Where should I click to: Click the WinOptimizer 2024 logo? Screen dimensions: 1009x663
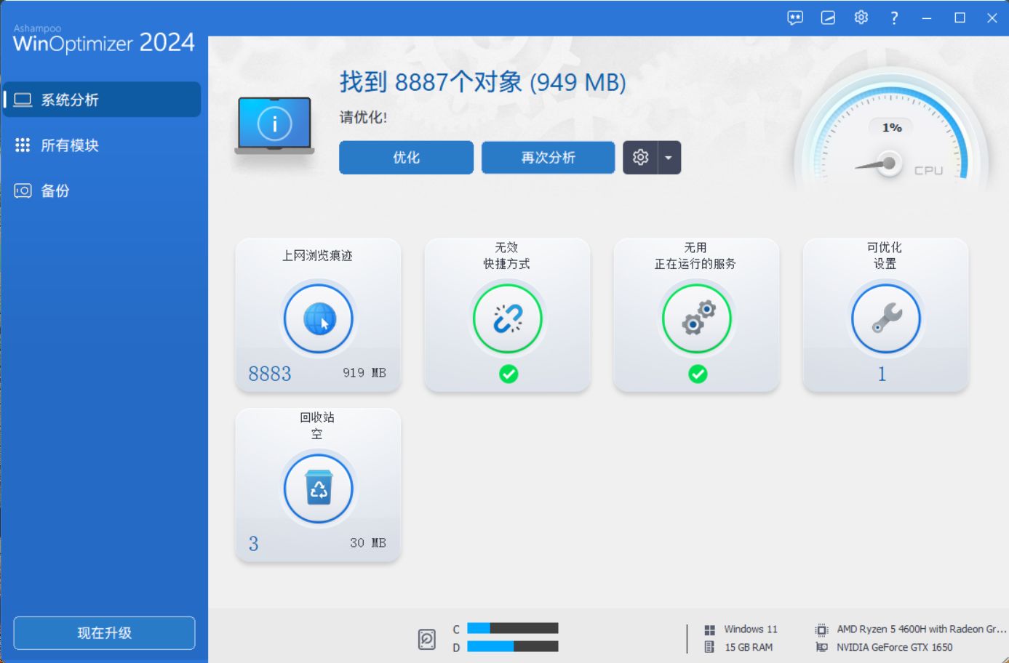coord(104,39)
